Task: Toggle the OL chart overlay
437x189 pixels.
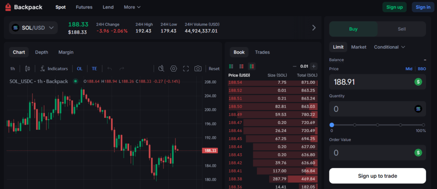Action: (80, 69)
